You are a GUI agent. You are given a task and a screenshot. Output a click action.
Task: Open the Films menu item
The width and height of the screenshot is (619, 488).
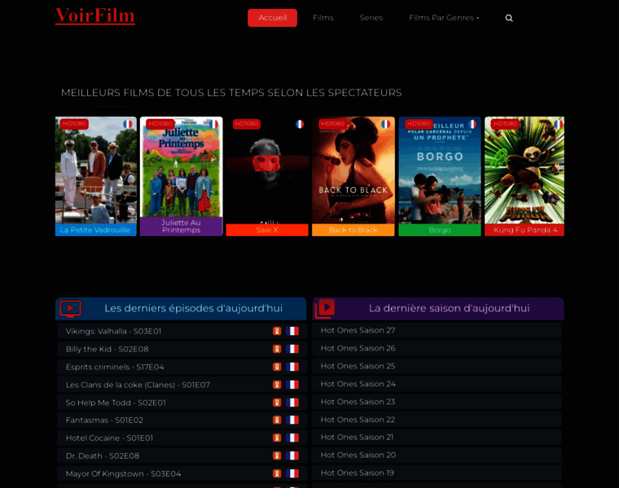(x=323, y=18)
